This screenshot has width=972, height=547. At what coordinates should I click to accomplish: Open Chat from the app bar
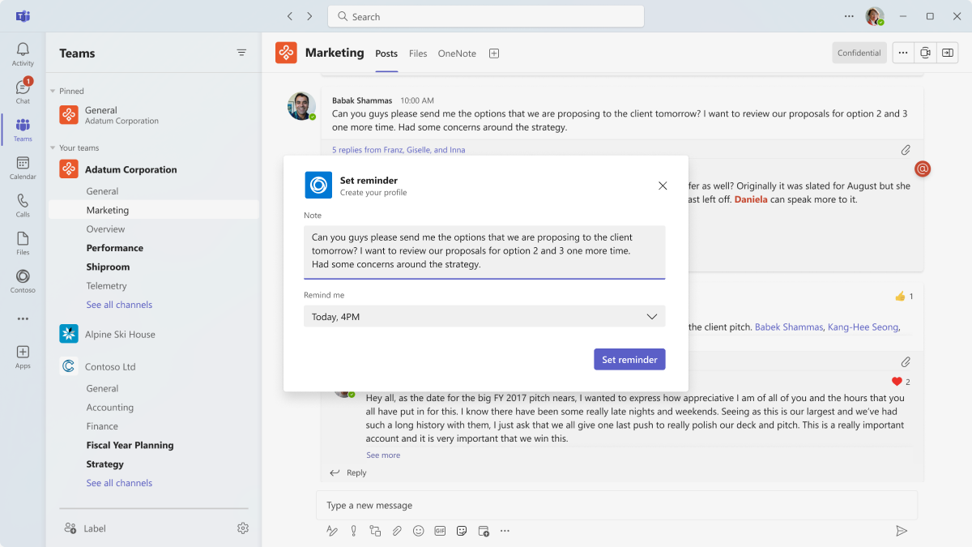pos(23,91)
